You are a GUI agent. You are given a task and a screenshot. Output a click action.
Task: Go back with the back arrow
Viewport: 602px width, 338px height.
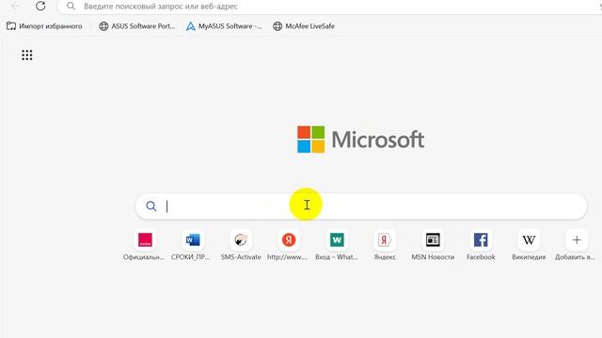point(15,6)
